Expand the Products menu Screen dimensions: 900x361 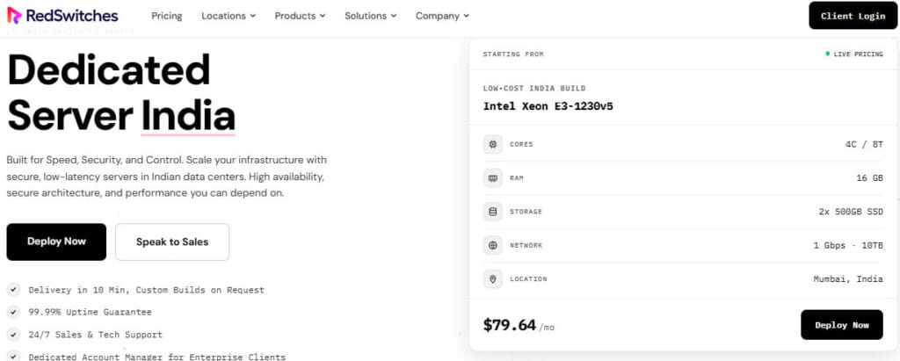point(301,16)
